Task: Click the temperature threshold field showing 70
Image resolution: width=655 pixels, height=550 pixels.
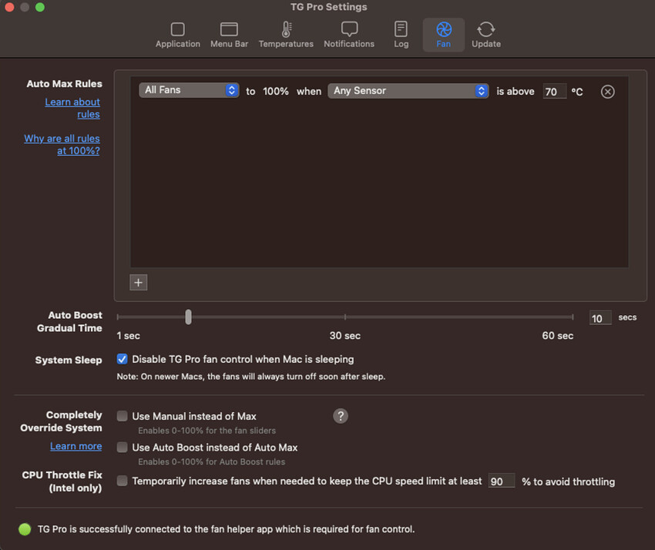Action: pyautogui.click(x=554, y=92)
